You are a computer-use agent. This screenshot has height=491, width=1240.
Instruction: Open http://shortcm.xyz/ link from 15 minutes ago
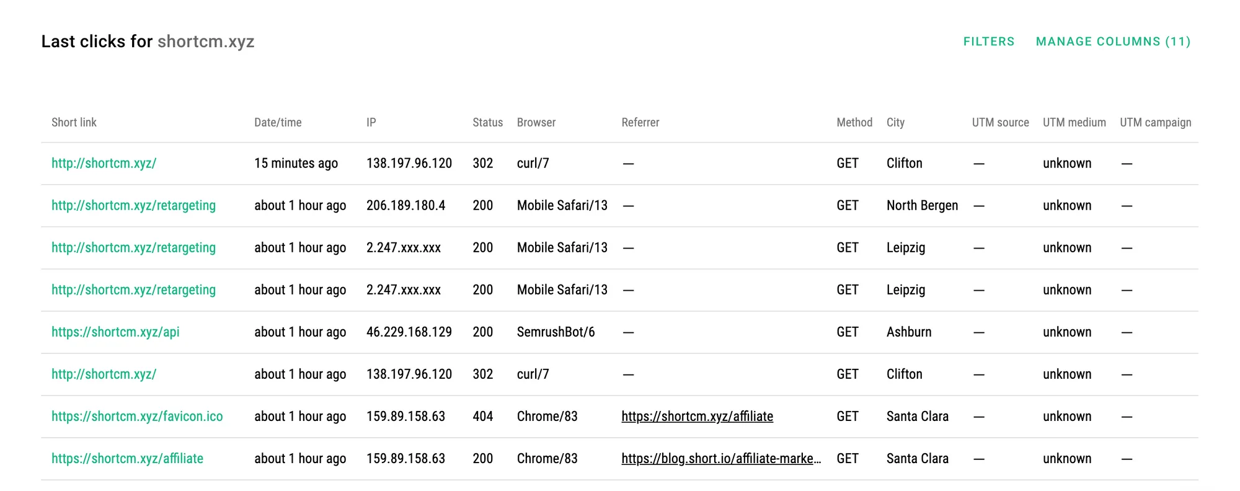(104, 163)
